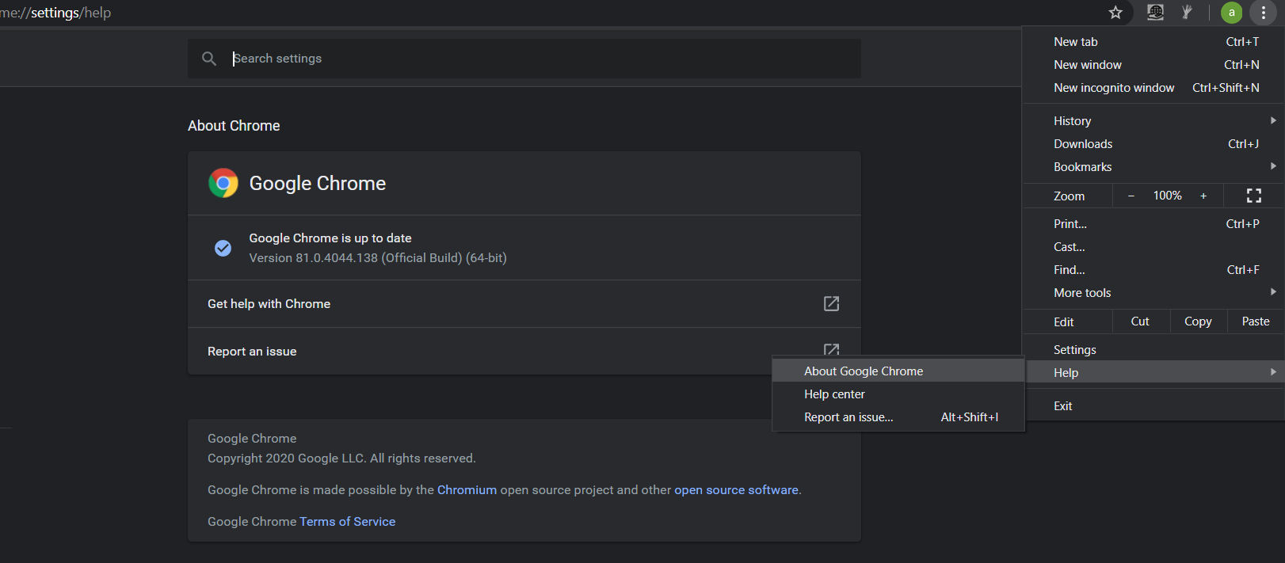Viewport: 1285px width, 563px height.
Task: Enter fullscreen mode with the zoom fullscreen icon
Action: coord(1254,196)
